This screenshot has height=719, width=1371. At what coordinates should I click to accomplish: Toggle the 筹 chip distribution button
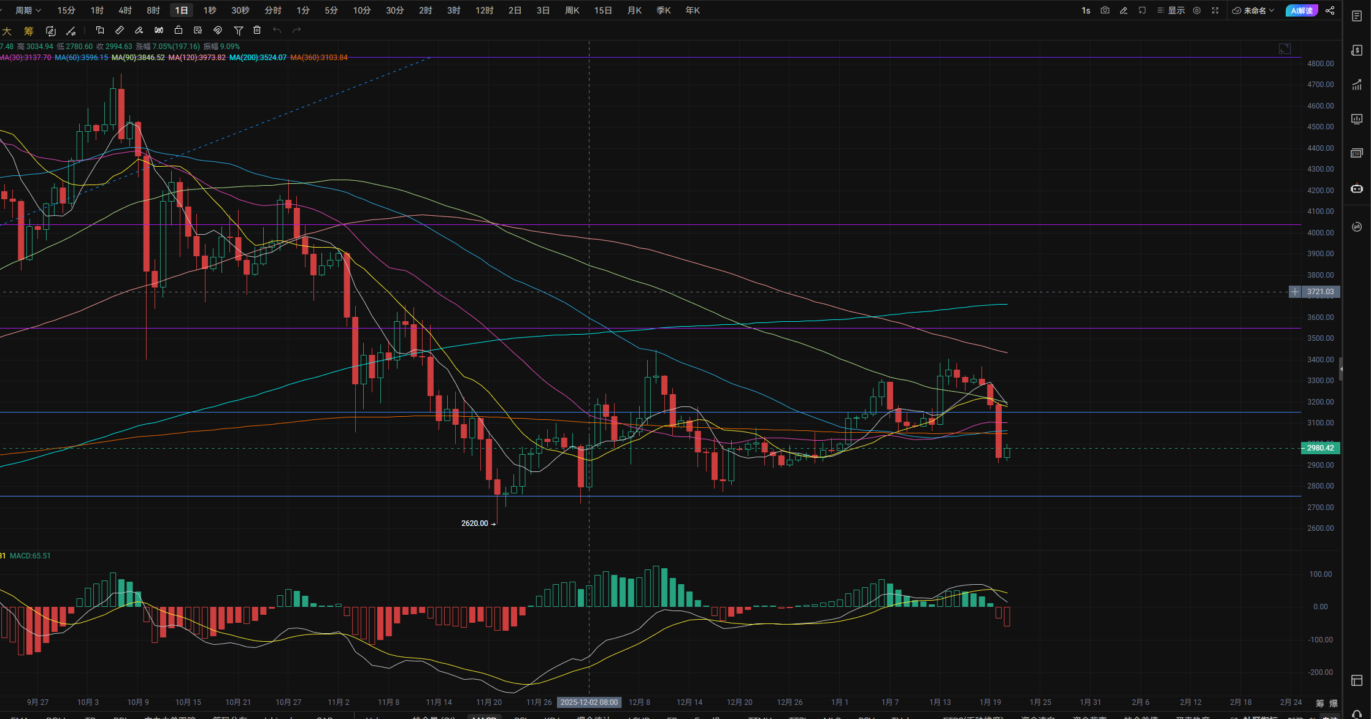pos(29,31)
